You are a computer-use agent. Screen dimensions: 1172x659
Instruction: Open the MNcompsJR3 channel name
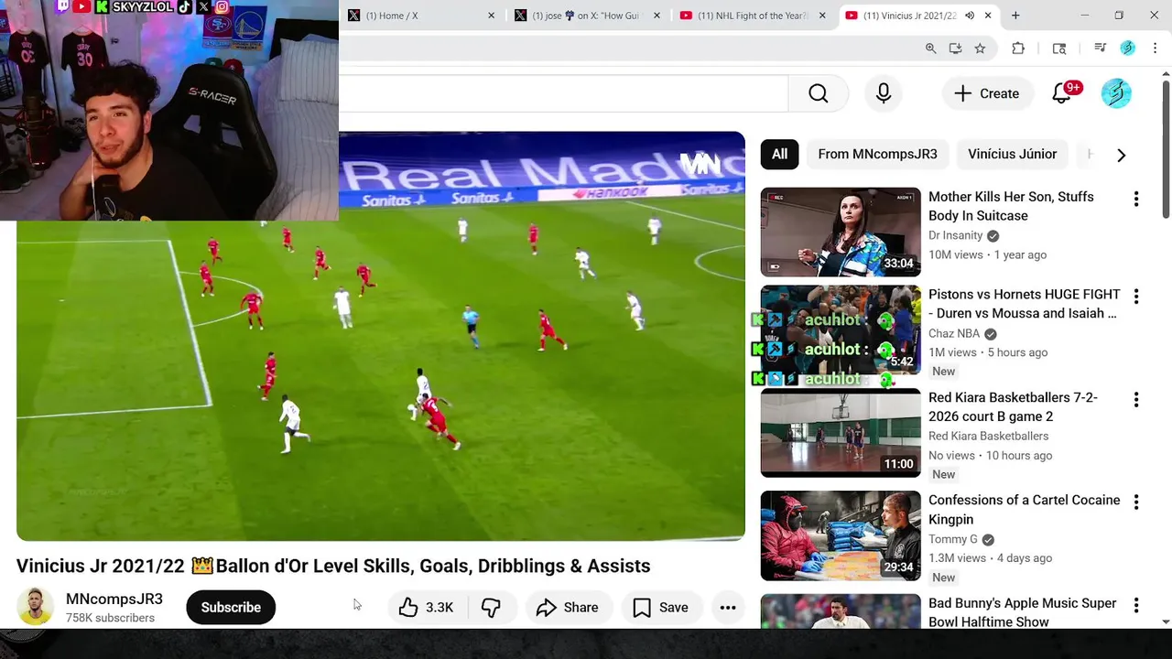[x=114, y=600]
